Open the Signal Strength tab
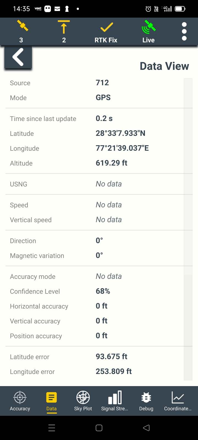Screen dimensions: 198x440 tap(115, 401)
